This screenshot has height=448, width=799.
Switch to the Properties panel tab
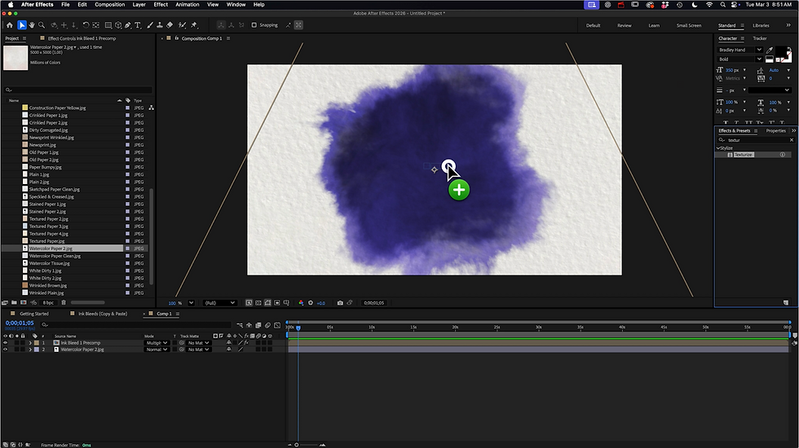click(x=775, y=131)
